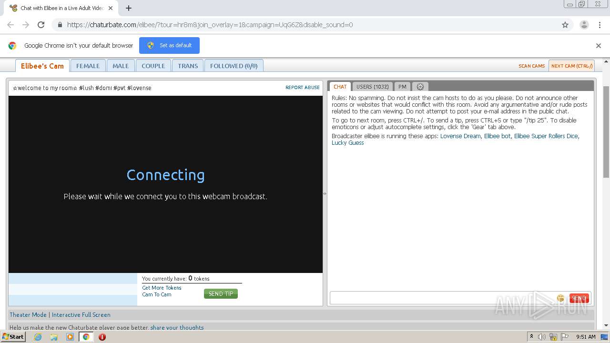Click the Connecting video player area
This screenshot has width=610, height=343.
pos(165,184)
